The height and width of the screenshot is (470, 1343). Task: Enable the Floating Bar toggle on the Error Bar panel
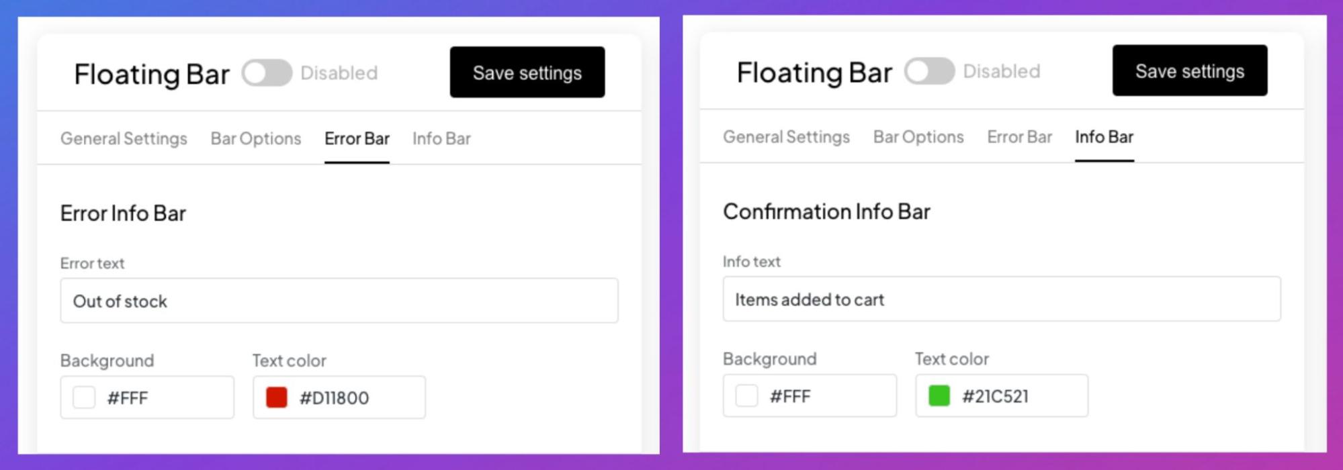(266, 74)
